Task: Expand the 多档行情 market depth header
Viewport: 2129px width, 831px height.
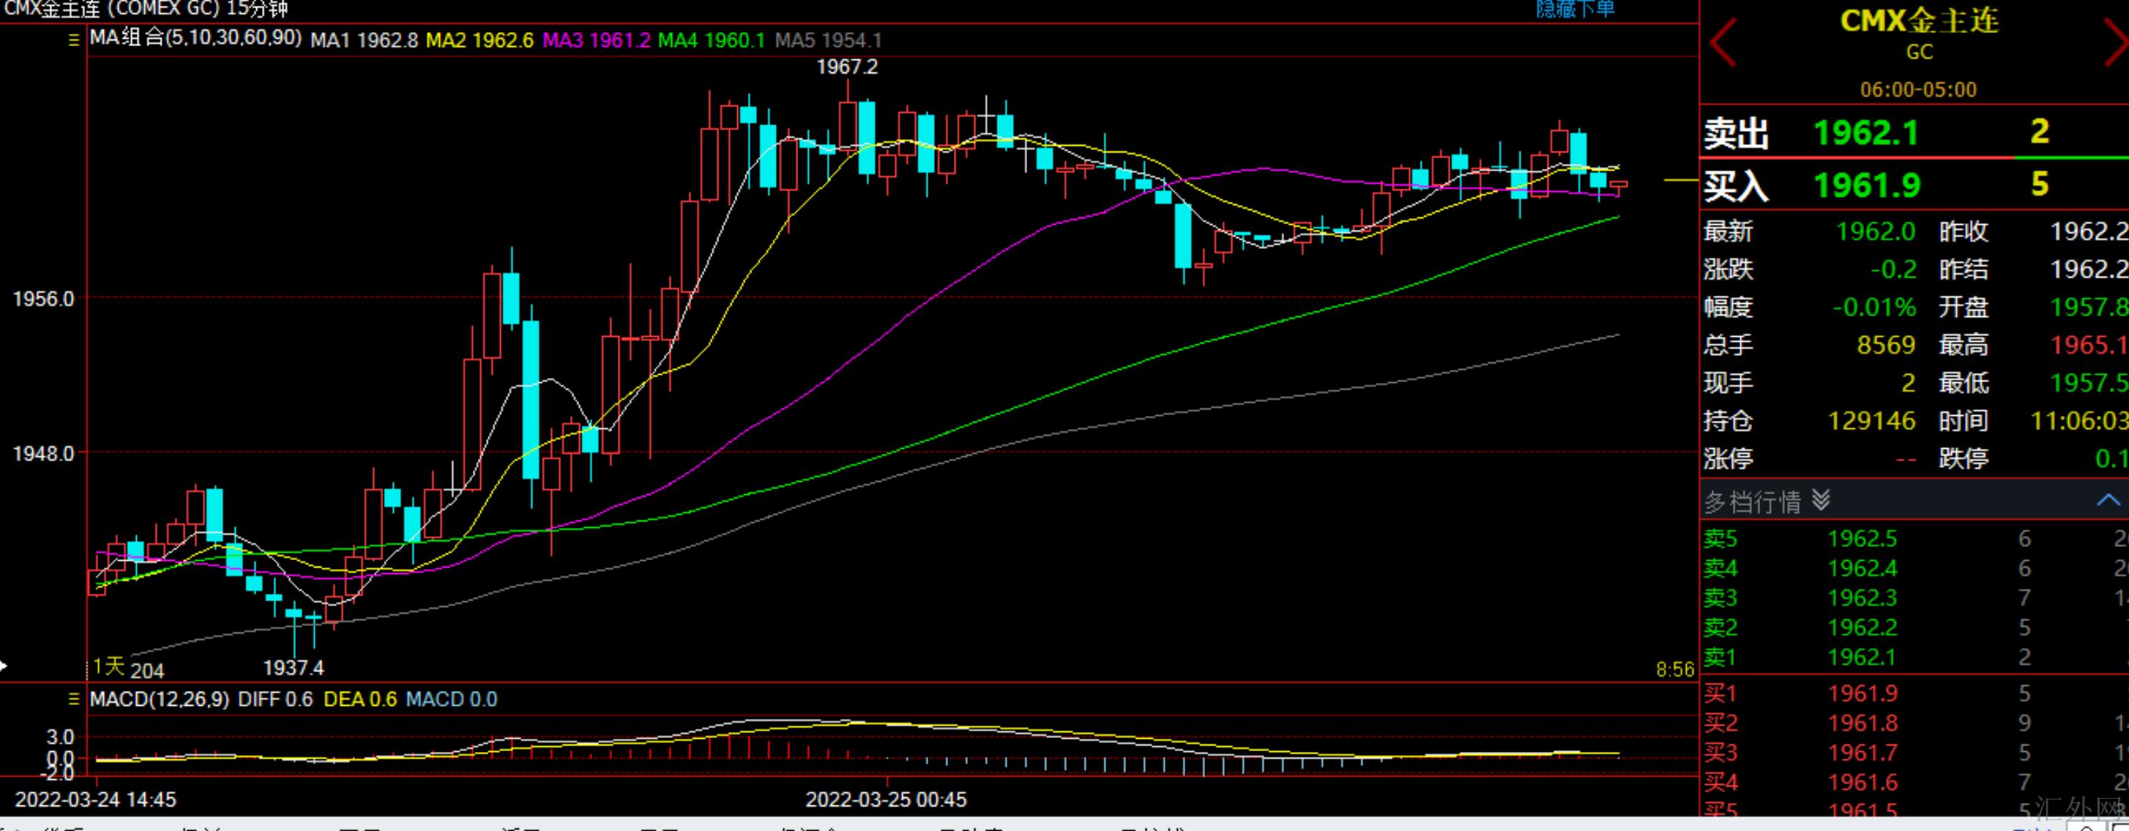Action: point(1752,502)
